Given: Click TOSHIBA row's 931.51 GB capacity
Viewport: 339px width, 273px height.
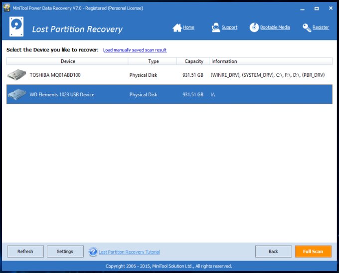Looking at the screenshot, I should click(193, 75).
